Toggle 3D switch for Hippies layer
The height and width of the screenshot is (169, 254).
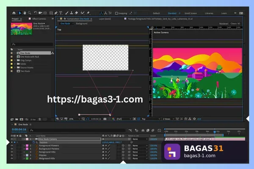pos(123,155)
